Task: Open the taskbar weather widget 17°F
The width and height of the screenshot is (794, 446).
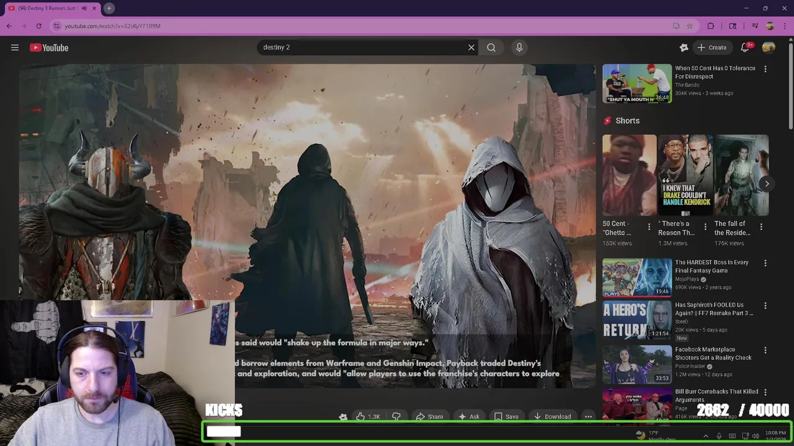Action: click(656, 435)
